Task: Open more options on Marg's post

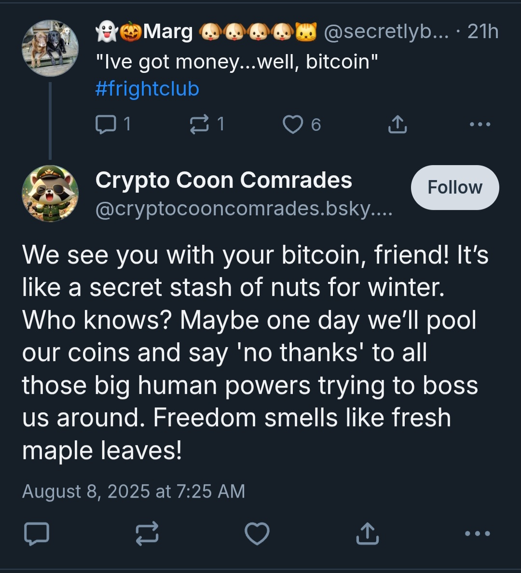Action: point(480,125)
